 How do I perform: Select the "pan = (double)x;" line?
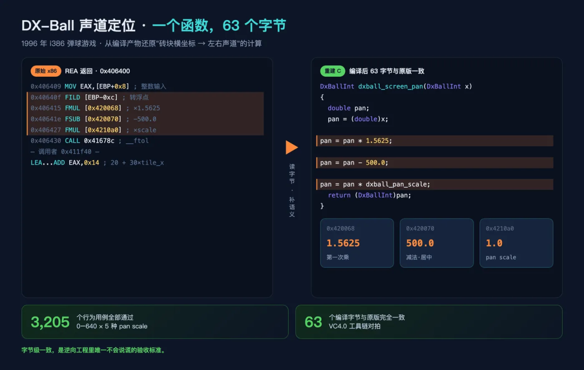357,119
